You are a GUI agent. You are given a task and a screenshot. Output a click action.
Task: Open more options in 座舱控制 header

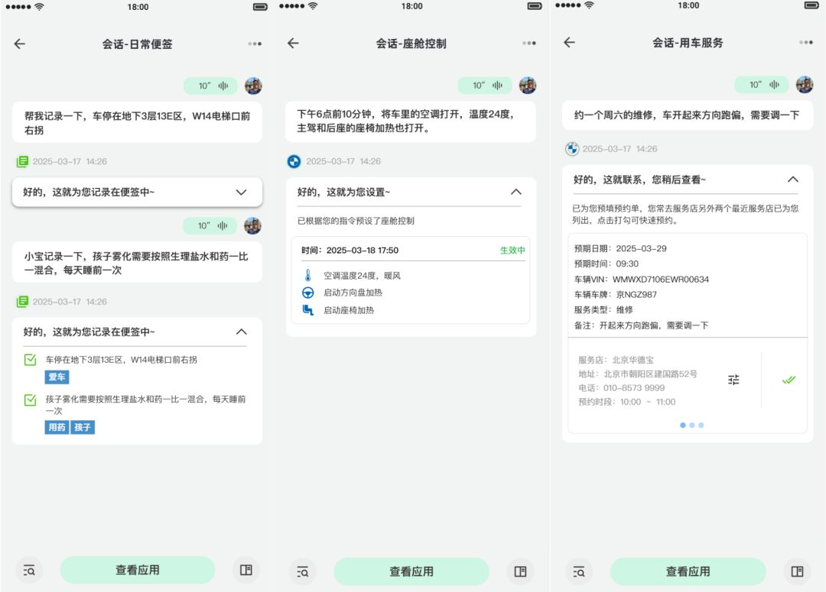click(528, 44)
